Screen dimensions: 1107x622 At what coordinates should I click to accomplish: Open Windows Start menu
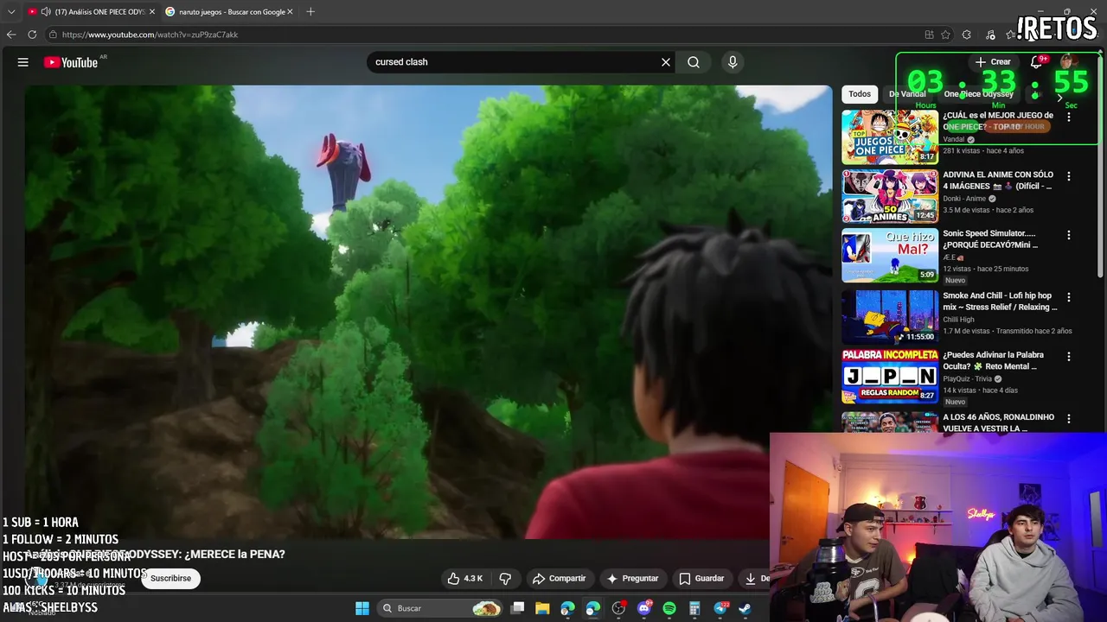pos(362,608)
